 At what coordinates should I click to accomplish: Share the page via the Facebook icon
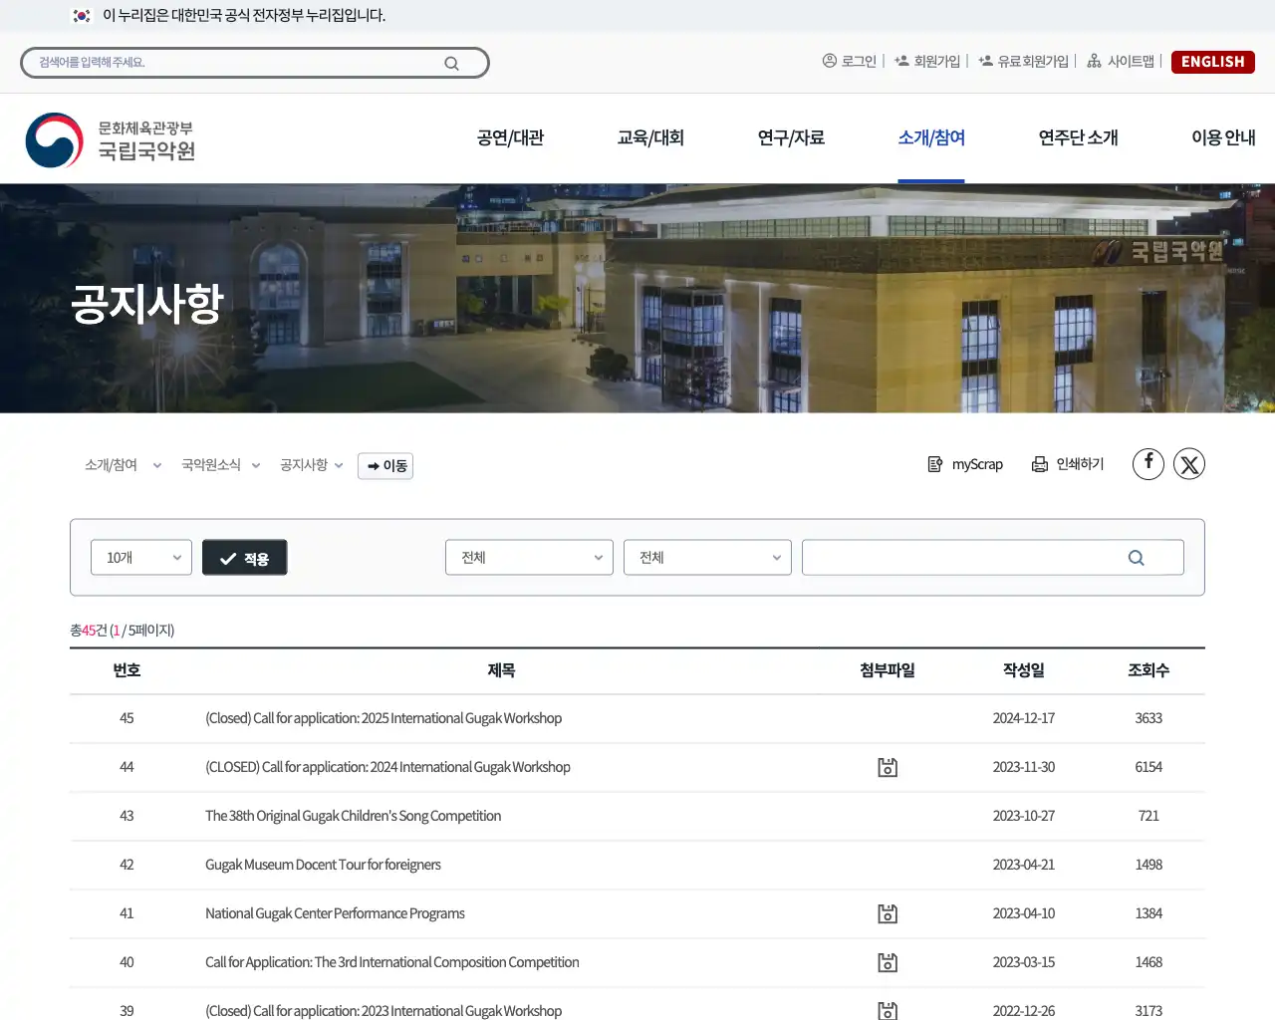pyautogui.click(x=1147, y=463)
